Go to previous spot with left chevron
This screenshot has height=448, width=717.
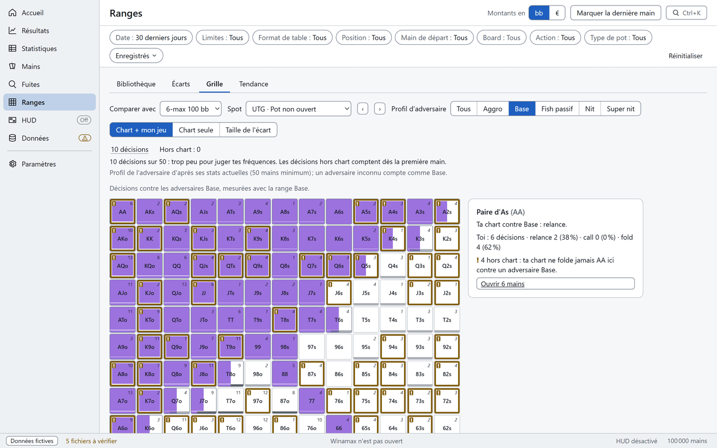(362, 109)
